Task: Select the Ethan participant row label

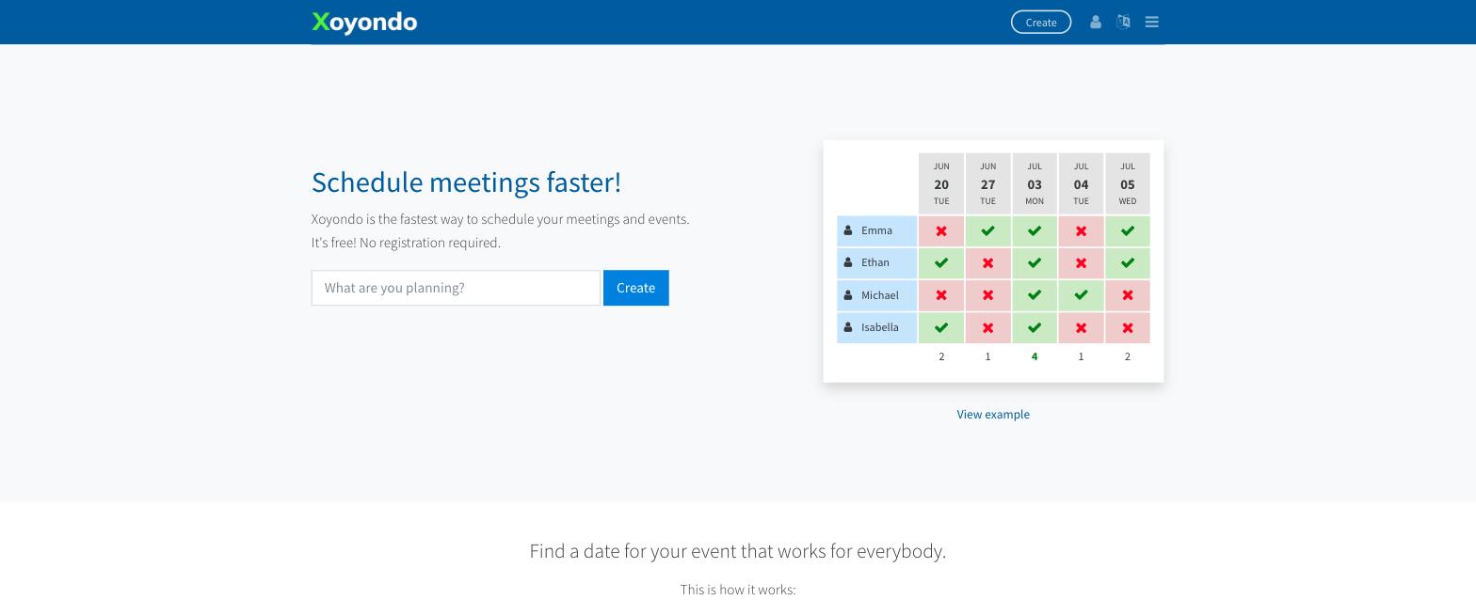Action: point(876,263)
